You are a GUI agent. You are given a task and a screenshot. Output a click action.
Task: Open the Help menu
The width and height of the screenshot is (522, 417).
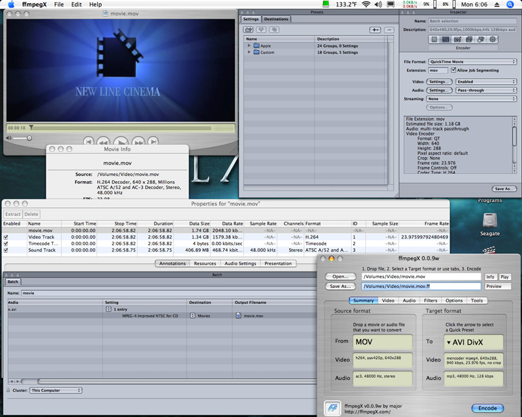(95, 5)
